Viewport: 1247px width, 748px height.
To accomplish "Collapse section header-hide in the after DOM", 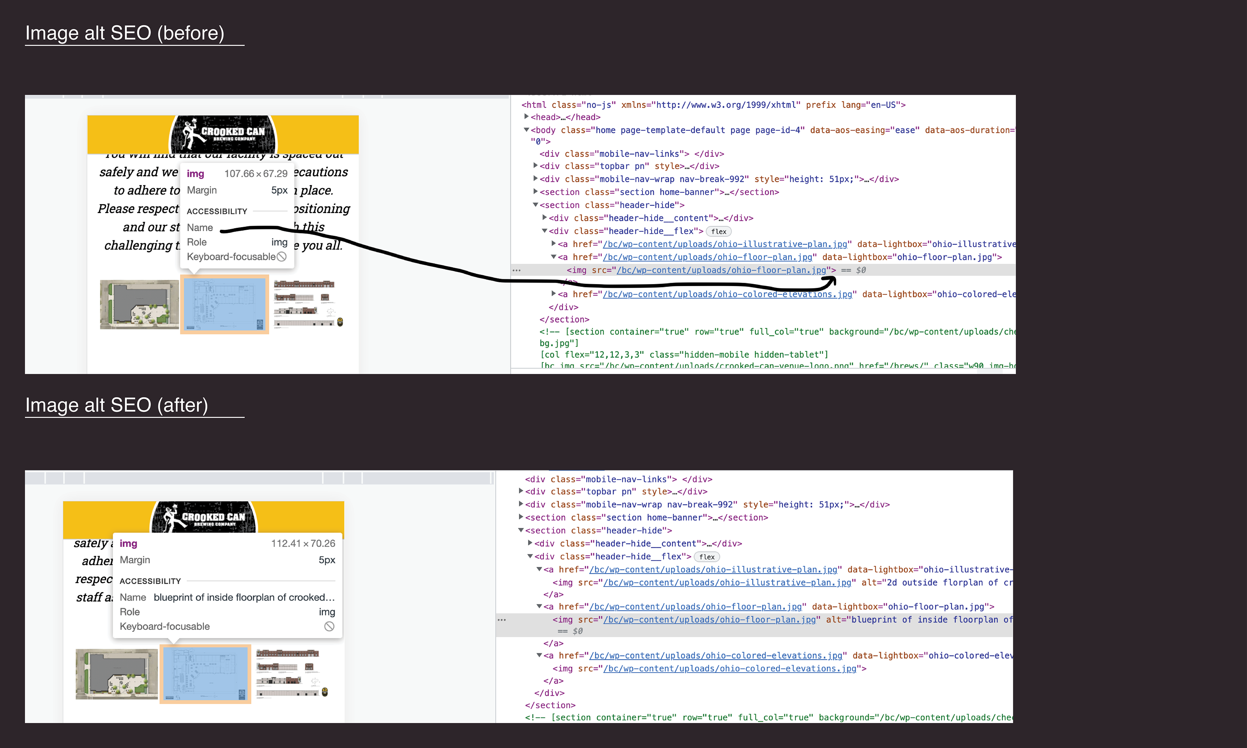I will [521, 530].
